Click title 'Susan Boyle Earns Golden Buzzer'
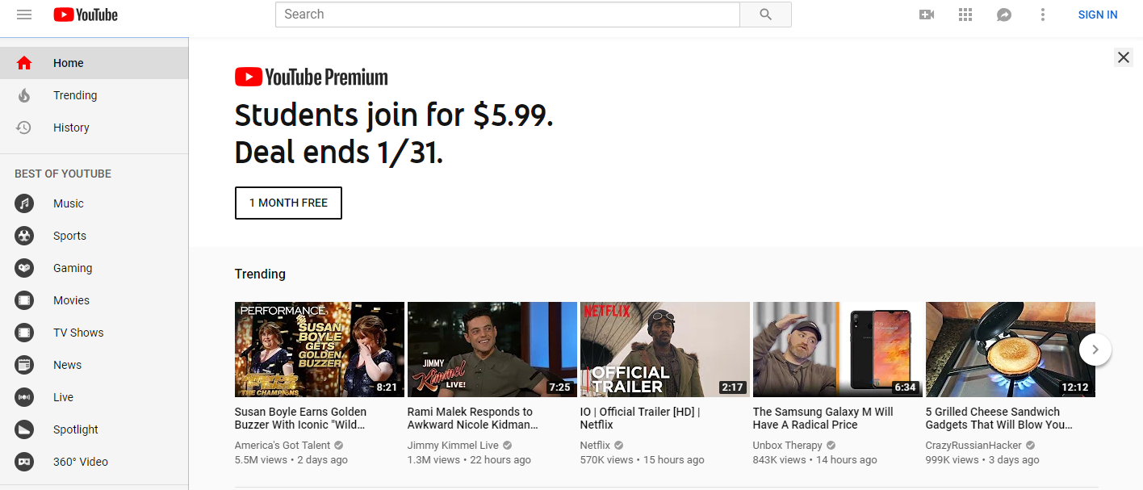The height and width of the screenshot is (490, 1143). tap(300, 418)
